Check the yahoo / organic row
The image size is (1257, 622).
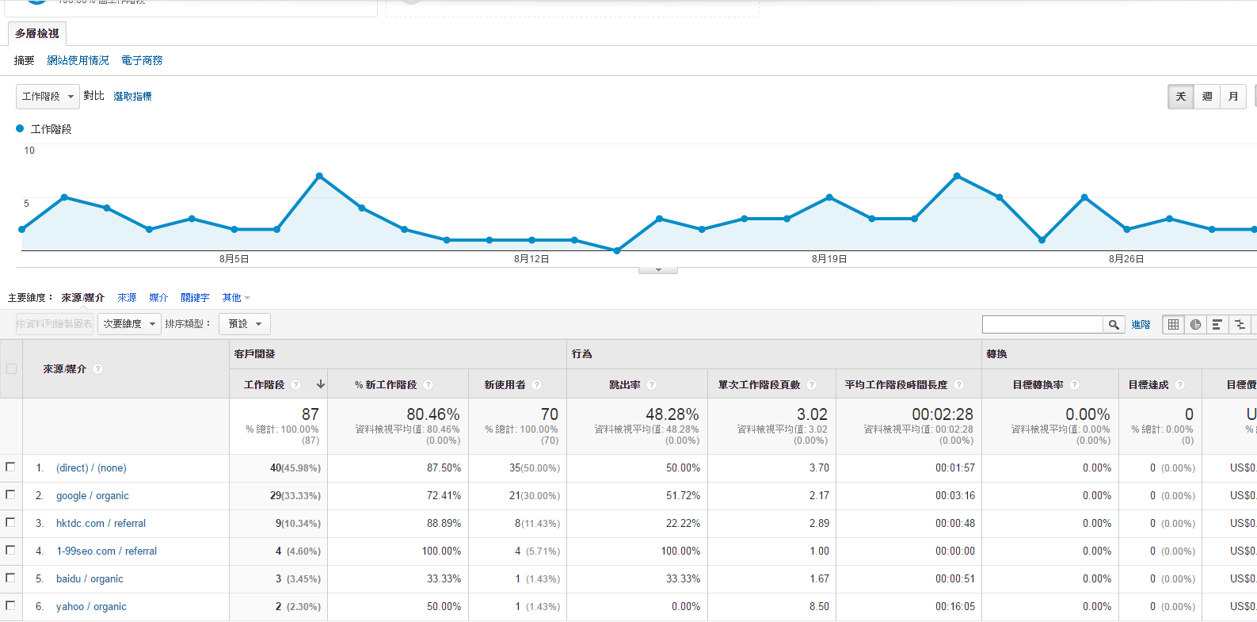(10, 605)
